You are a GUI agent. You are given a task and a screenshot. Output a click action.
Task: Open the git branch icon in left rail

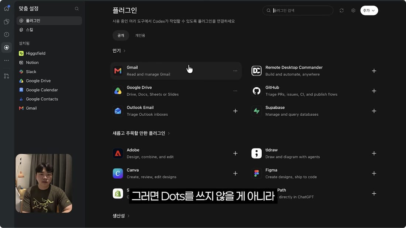click(7, 76)
